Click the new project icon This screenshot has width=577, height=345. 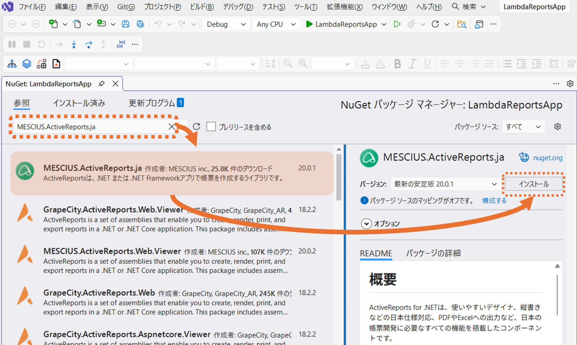click(x=53, y=24)
